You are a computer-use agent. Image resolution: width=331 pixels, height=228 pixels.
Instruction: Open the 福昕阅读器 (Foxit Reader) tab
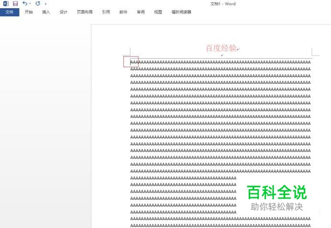(x=181, y=12)
